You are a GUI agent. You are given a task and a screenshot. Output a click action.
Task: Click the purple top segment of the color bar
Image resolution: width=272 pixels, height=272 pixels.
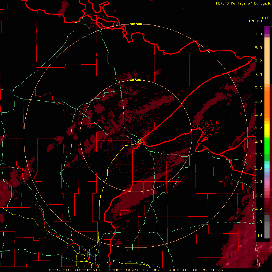tap(267, 30)
